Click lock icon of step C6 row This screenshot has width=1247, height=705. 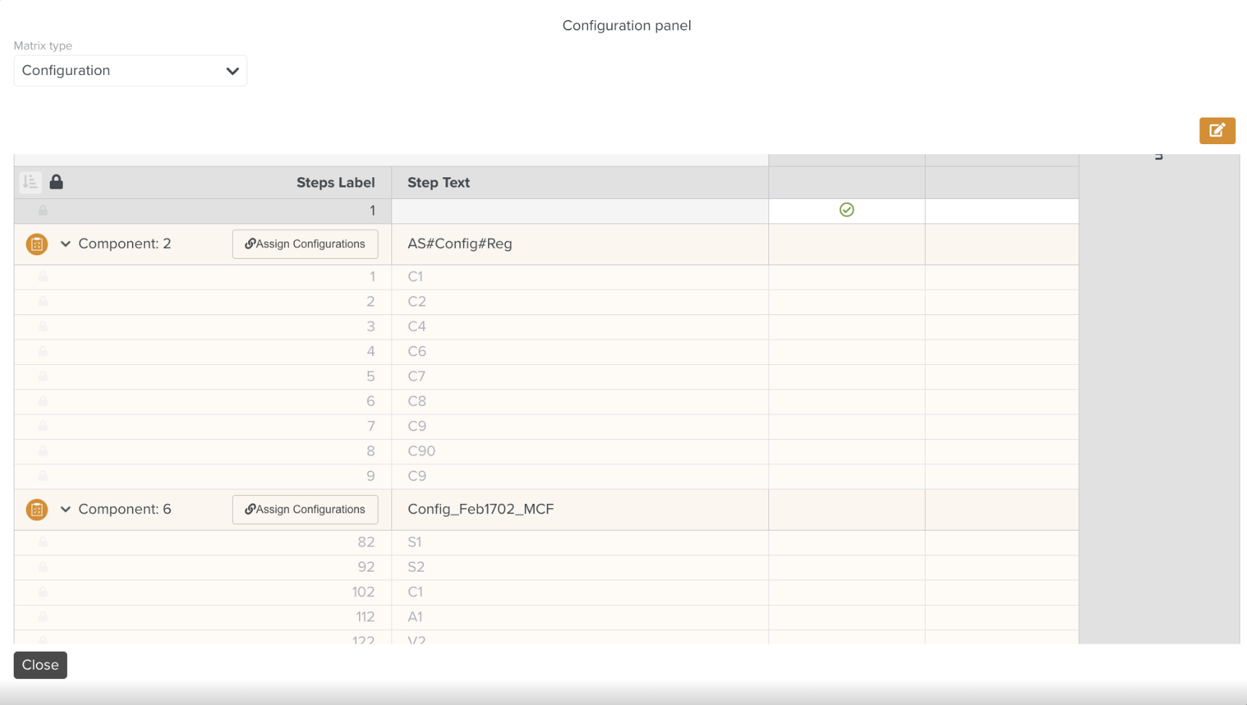tap(43, 351)
